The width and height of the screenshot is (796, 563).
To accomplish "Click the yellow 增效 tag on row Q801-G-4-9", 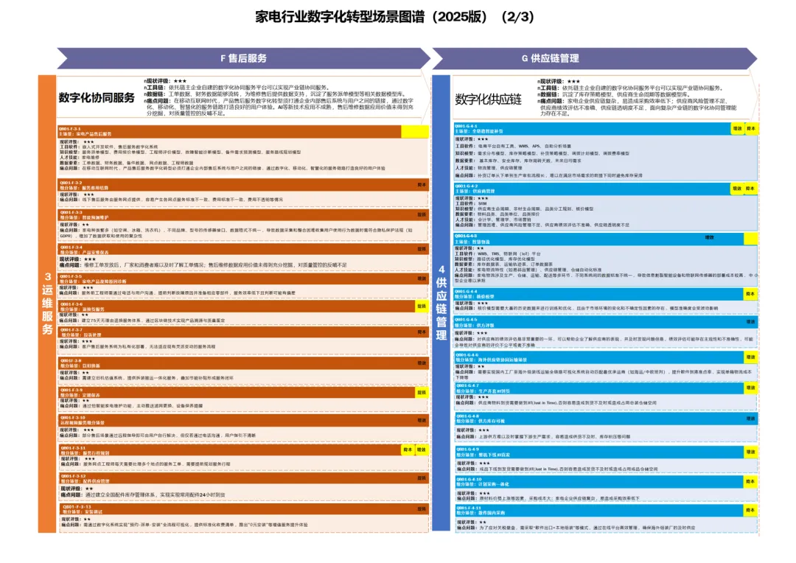I will tap(750, 452).
